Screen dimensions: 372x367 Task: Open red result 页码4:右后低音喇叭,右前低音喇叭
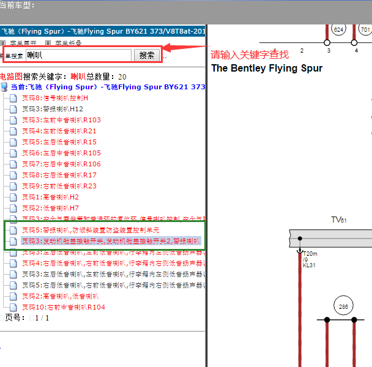pos(114,264)
